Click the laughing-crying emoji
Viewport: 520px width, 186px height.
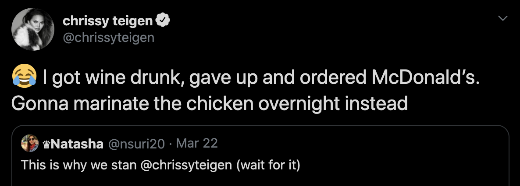click(x=24, y=76)
